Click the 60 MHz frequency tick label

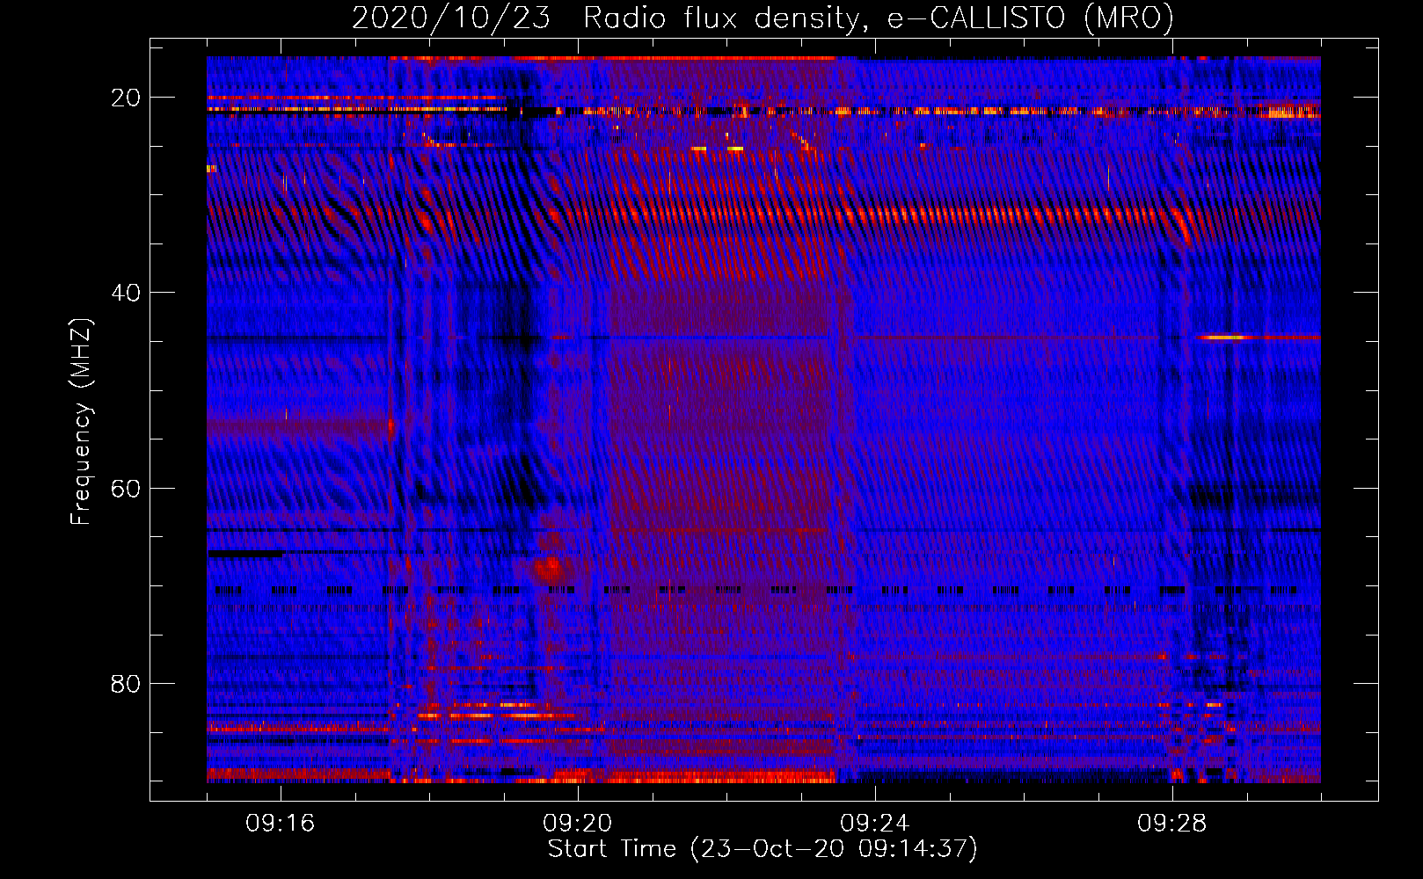click(x=126, y=488)
